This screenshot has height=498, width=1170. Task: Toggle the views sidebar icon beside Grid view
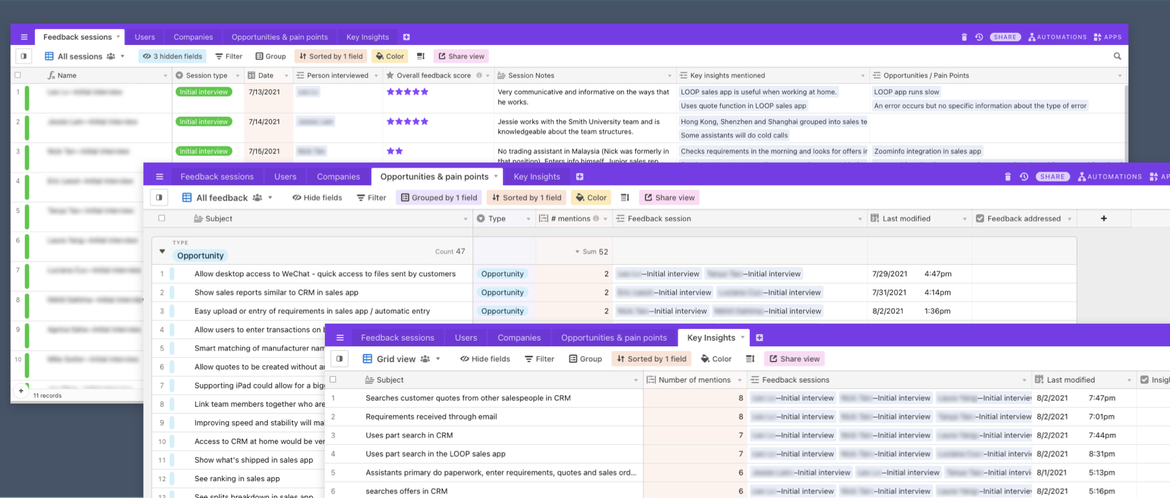[340, 358]
